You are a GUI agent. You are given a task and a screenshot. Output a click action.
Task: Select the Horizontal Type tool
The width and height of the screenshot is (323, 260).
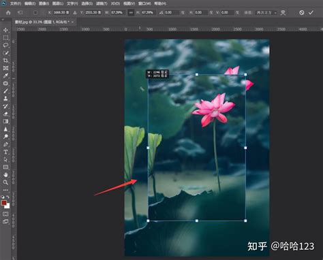pyautogui.click(x=5, y=152)
